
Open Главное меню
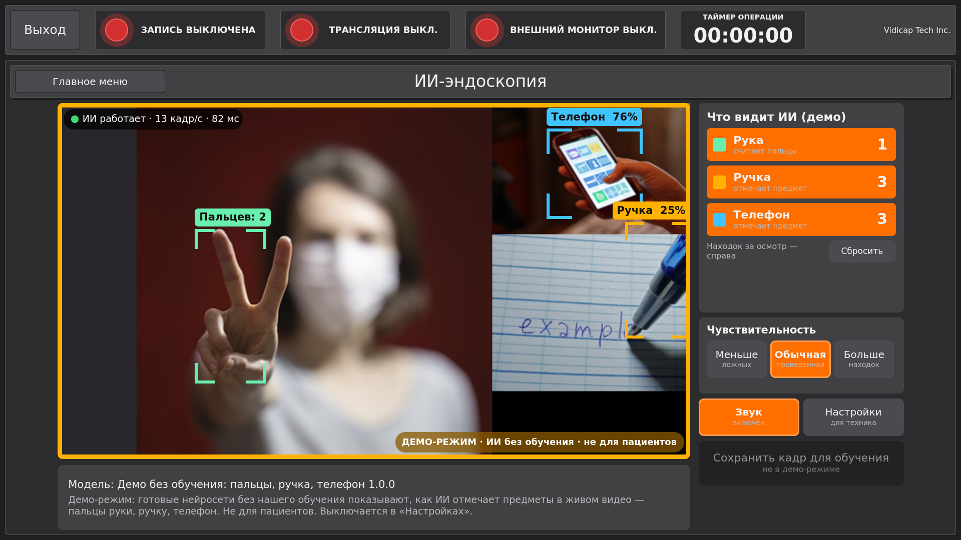90,81
